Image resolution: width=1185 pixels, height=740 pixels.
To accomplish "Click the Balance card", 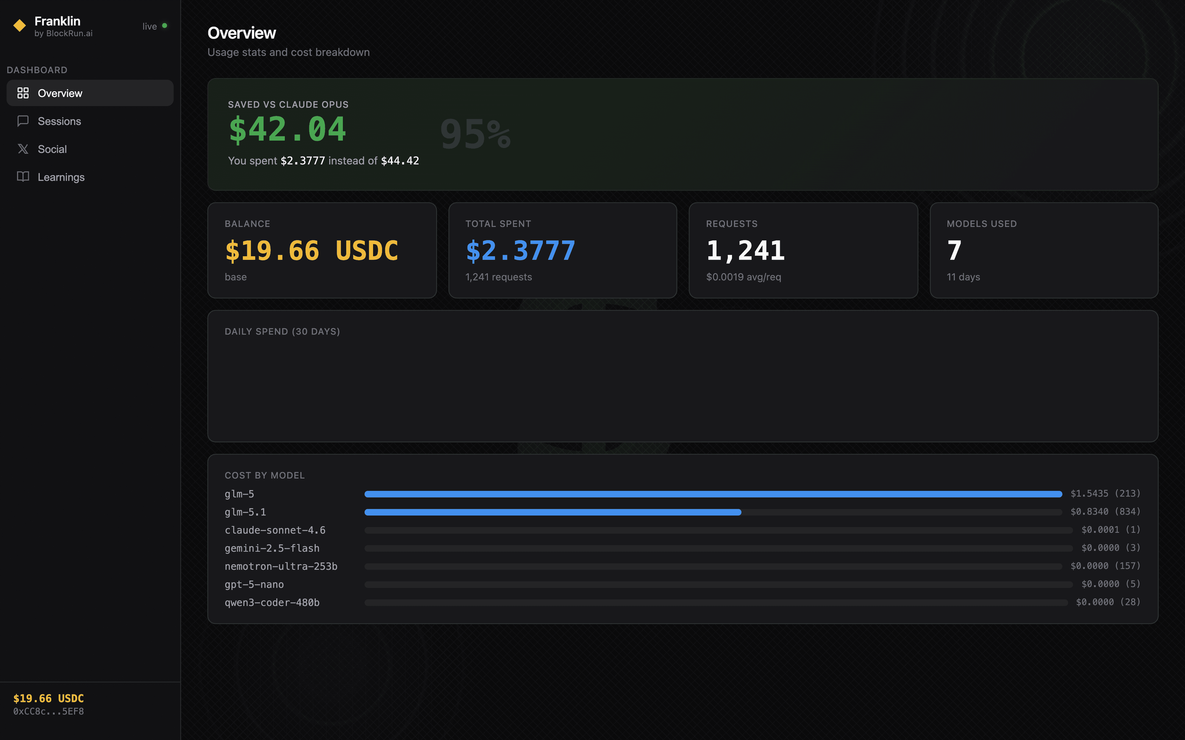I will pos(322,250).
